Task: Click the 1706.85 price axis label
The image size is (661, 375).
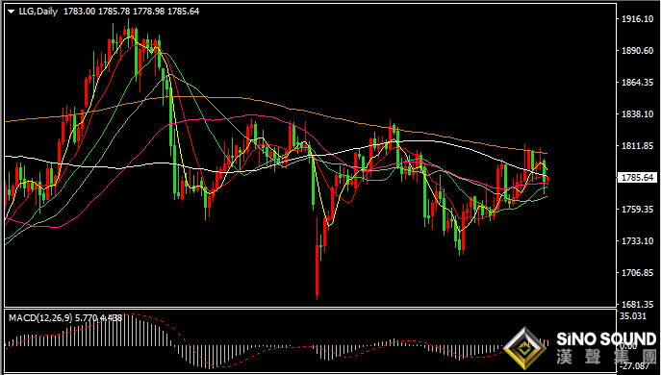Action: coord(637,273)
